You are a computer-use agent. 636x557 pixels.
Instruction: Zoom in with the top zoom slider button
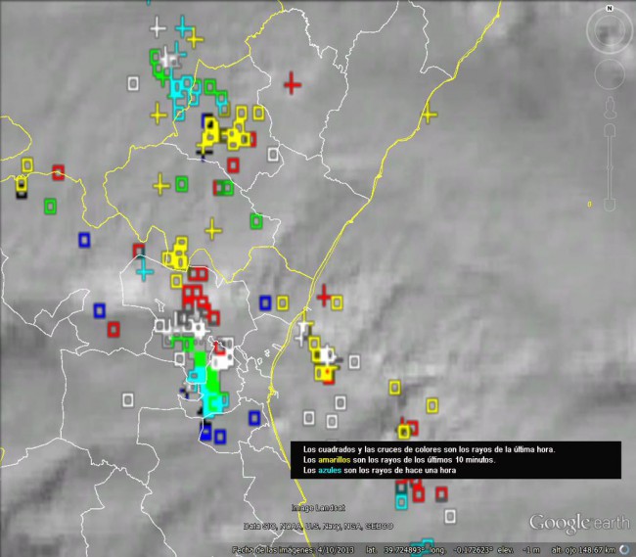click(x=610, y=130)
